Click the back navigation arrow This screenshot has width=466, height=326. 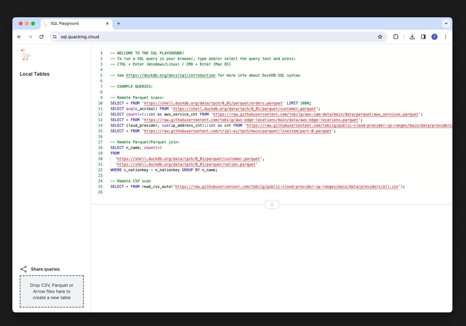coord(19,37)
